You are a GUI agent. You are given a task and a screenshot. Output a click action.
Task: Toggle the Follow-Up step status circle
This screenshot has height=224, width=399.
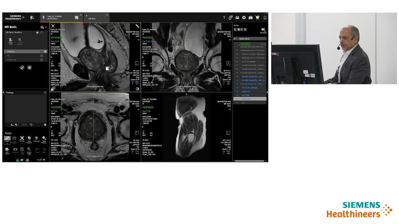(x=41, y=60)
